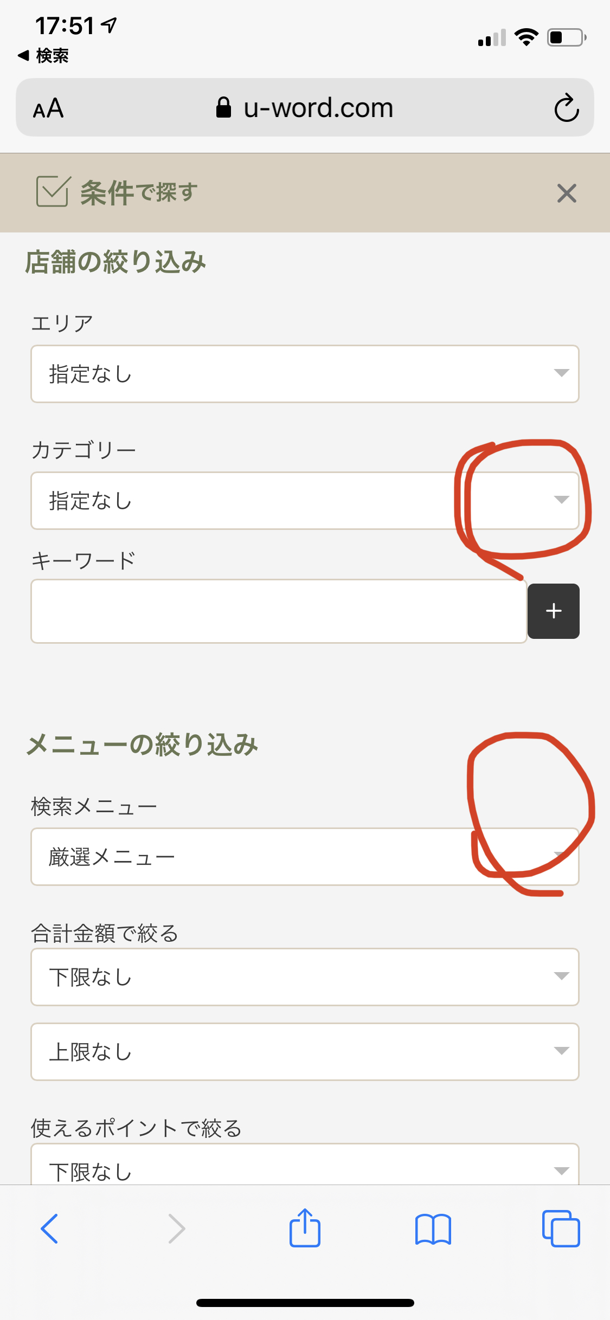Tap the lock icon in address bar
This screenshot has width=610, height=1320.
click(x=223, y=107)
